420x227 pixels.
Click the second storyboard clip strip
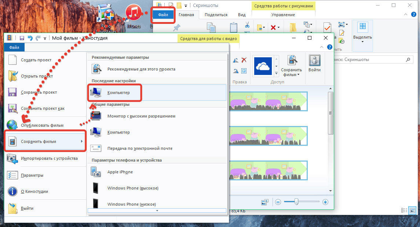click(268, 136)
